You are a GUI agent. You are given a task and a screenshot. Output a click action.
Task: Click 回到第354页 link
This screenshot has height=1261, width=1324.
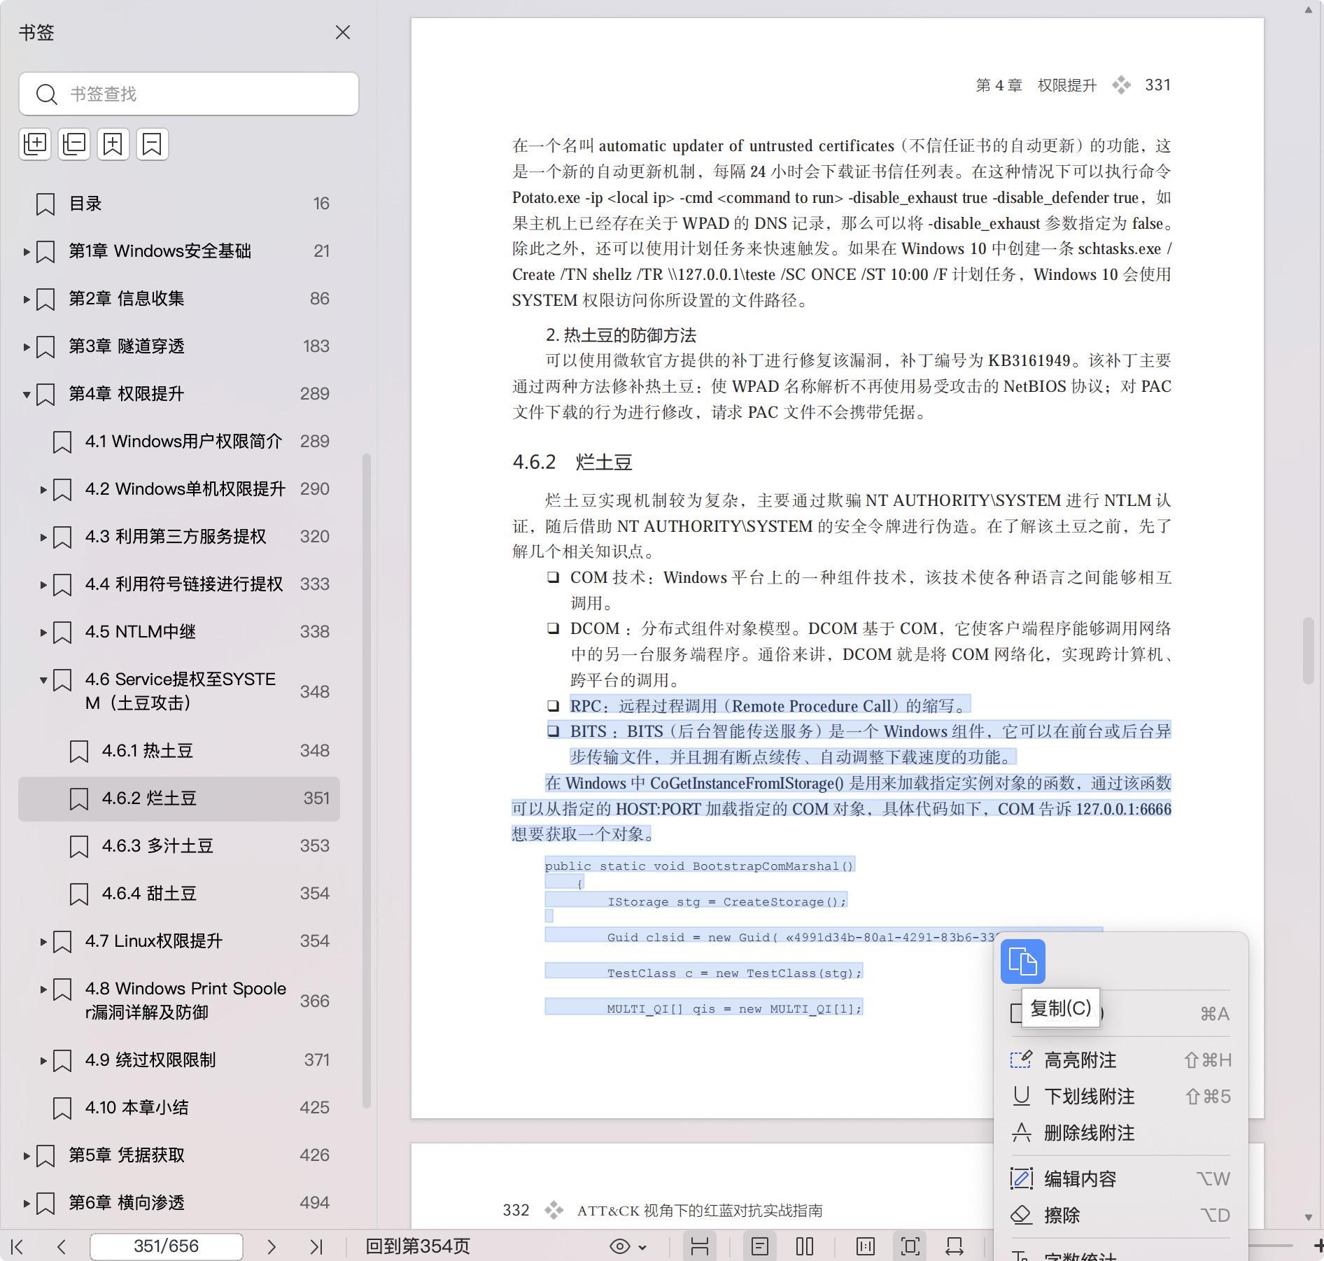[x=418, y=1246]
